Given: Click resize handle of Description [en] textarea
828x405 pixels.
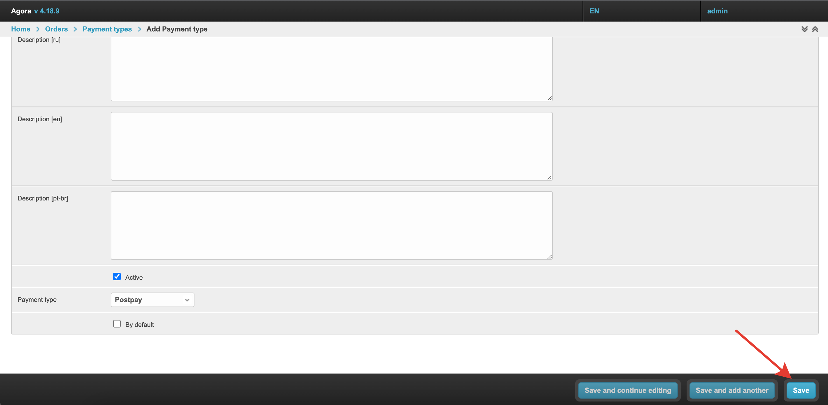Looking at the screenshot, I should tap(549, 177).
